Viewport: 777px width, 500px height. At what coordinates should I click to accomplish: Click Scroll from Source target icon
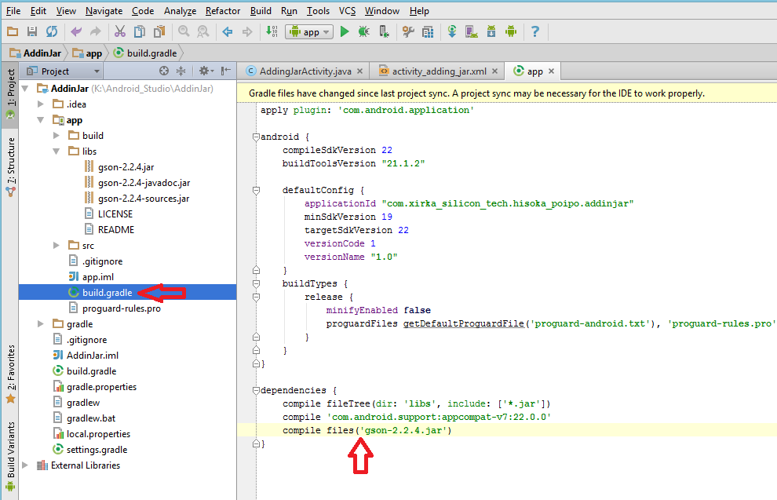[164, 71]
